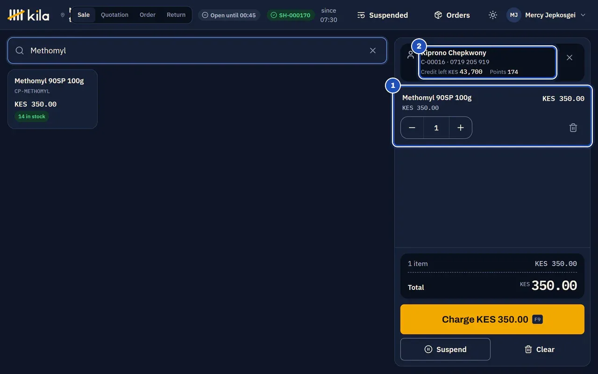The height and width of the screenshot is (374, 598).
Task: Suspend the current sale
Action: click(445, 349)
